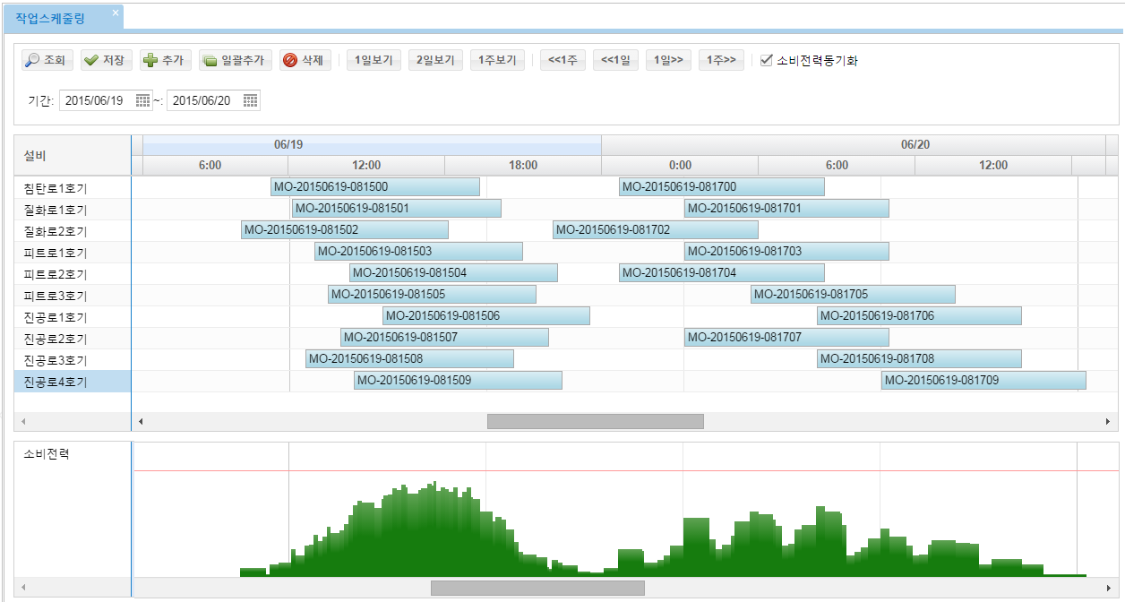Close the 작업스케줄링 tab
Screen dimensions: 1125x602
115,13
